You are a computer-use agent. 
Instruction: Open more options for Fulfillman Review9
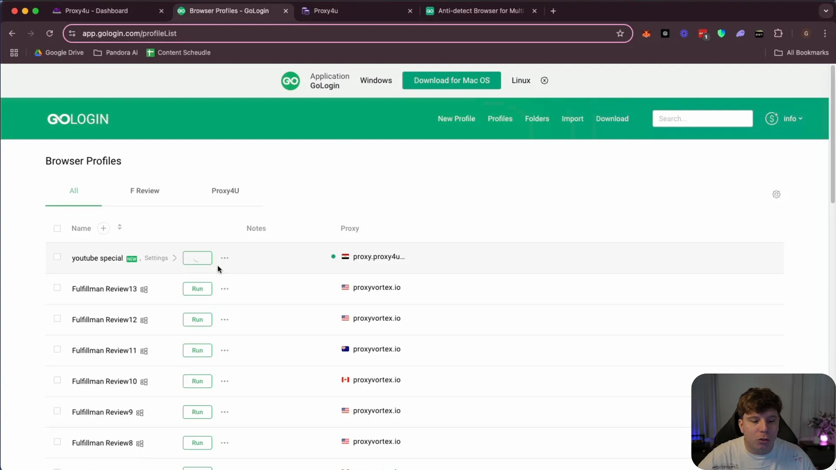pos(225,412)
